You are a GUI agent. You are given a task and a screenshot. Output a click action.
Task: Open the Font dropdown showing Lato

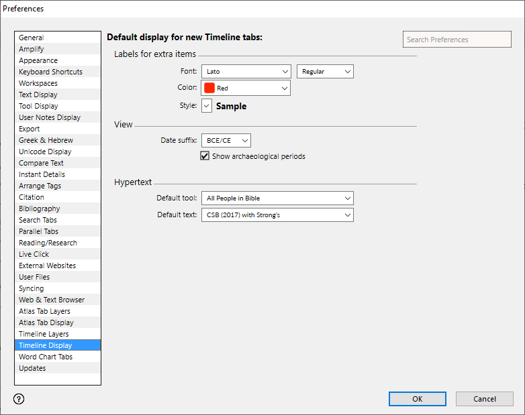coord(245,71)
